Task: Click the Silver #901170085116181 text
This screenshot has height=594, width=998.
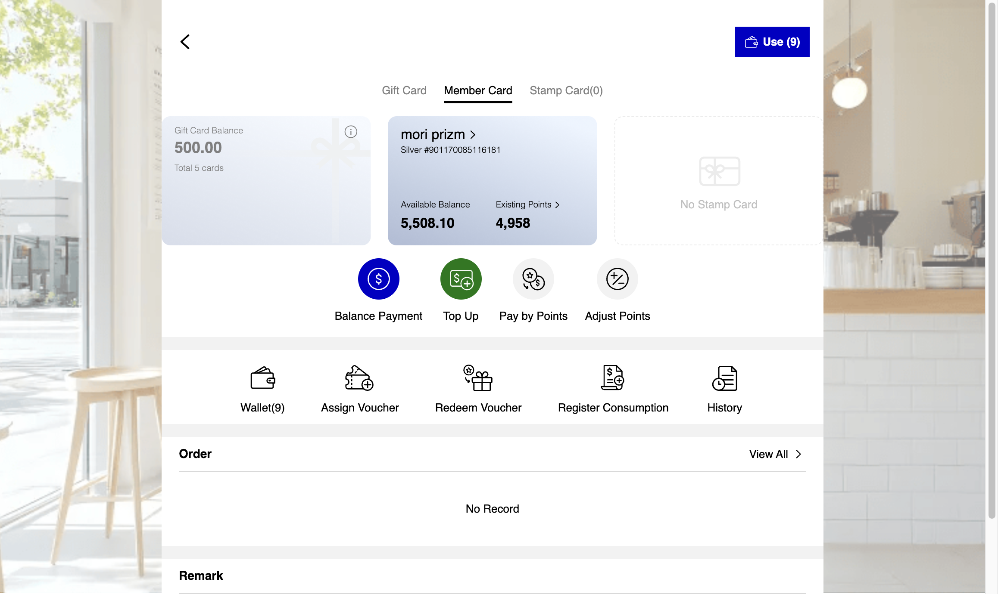Action: (450, 150)
